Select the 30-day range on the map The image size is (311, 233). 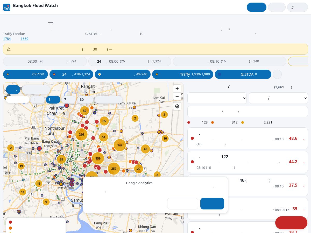[85, 100]
